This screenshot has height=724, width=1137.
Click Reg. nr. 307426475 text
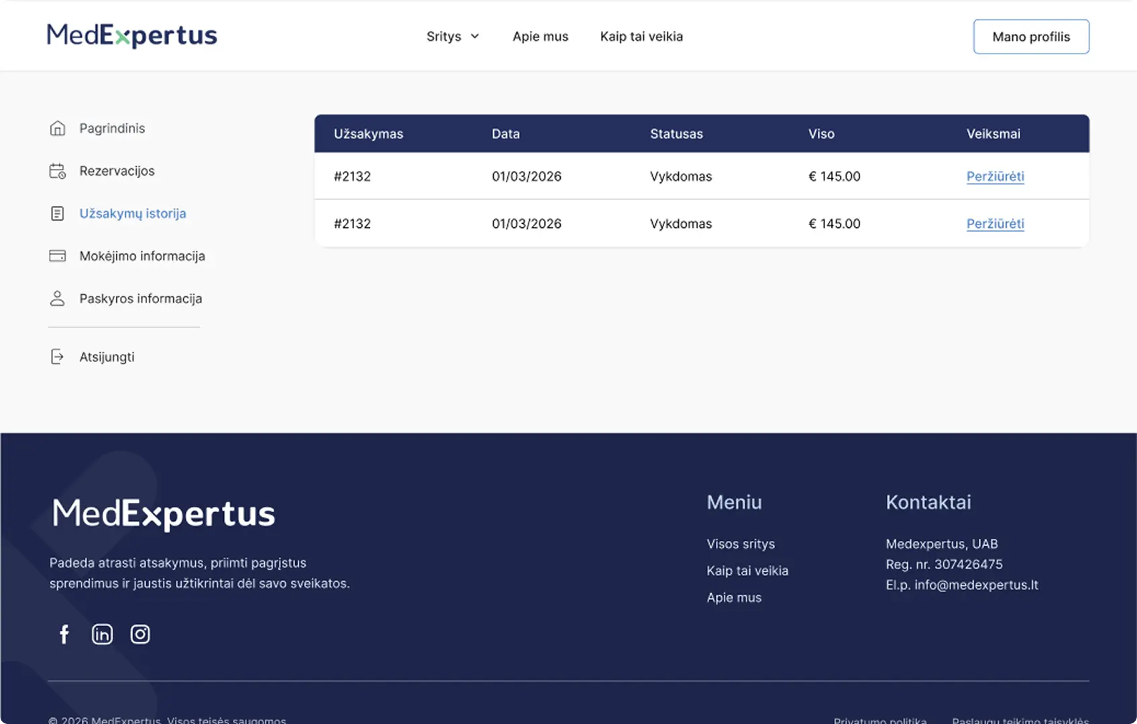click(x=944, y=564)
